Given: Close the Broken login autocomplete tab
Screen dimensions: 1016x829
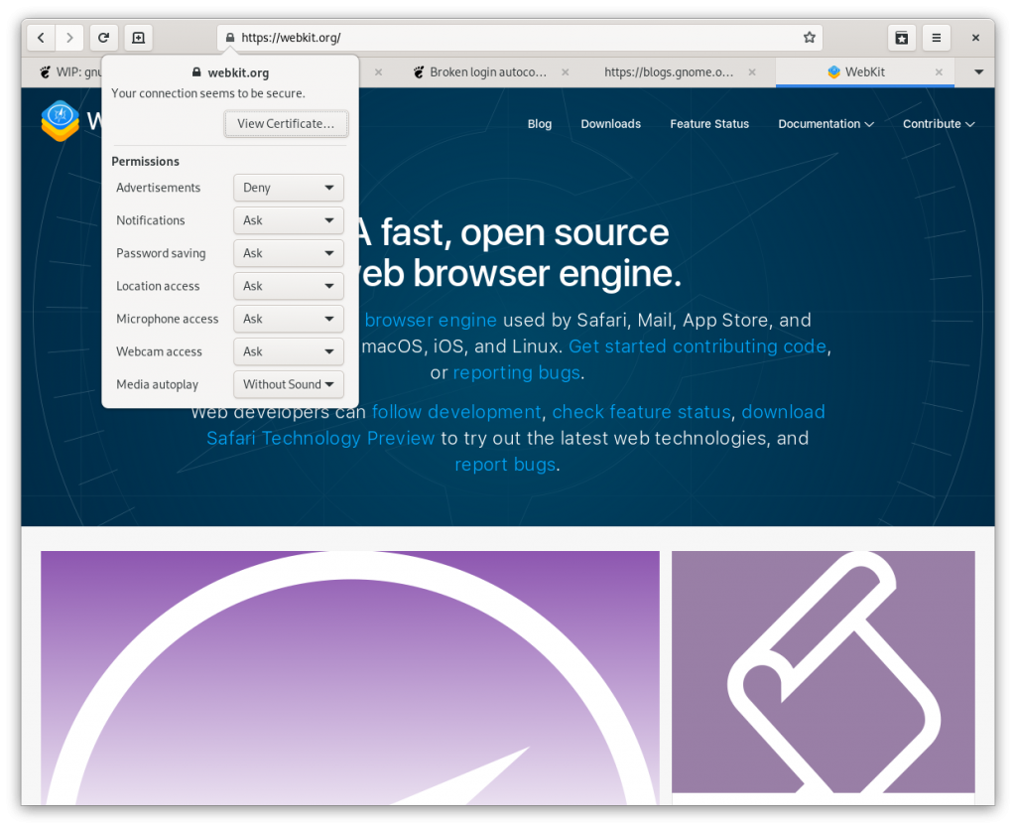Looking at the screenshot, I should pyautogui.click(x=566, y=71).
